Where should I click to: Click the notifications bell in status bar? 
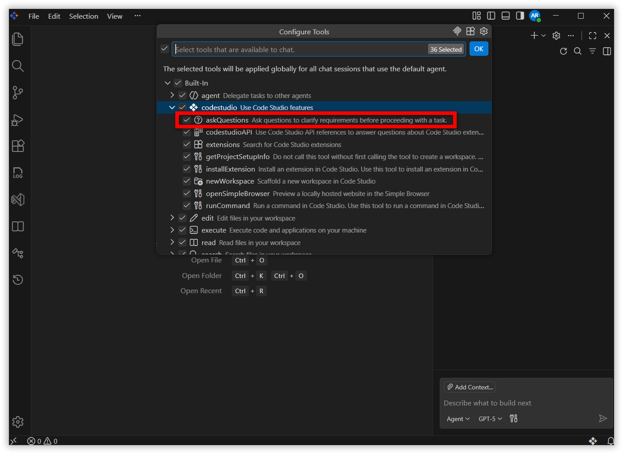tap(611, 441)
